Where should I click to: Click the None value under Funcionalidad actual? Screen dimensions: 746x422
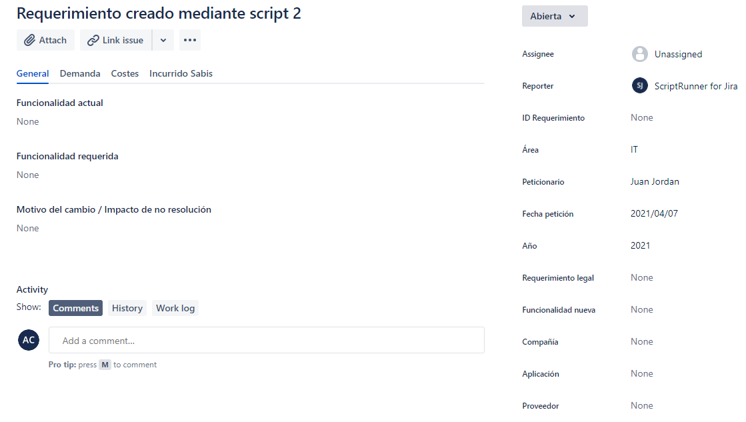(27, 122)
